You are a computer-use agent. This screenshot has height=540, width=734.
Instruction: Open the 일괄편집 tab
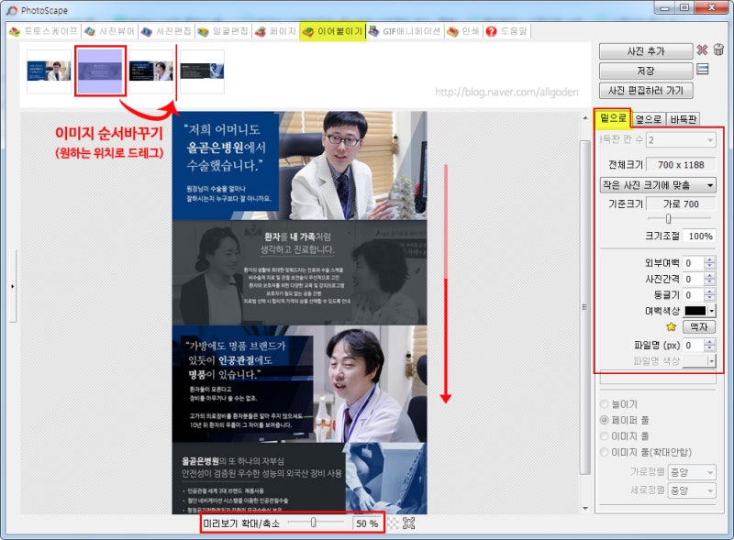pyautogui.click(x=223, y=31)
